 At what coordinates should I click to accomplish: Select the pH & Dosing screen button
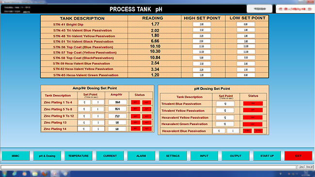(47, 156)
